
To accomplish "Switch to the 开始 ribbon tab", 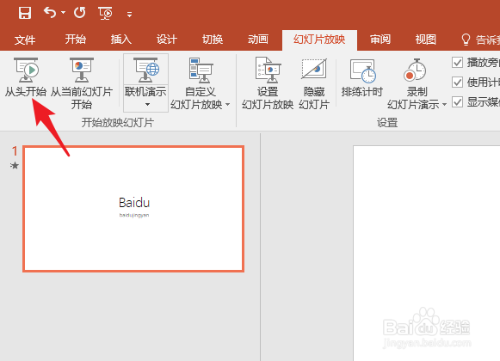I will (x=76, y=40).
